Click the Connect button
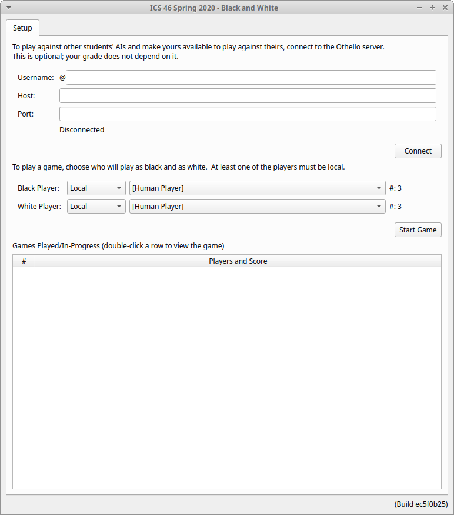The height and width of the screenshot is (515, 454). pos(418,151)
